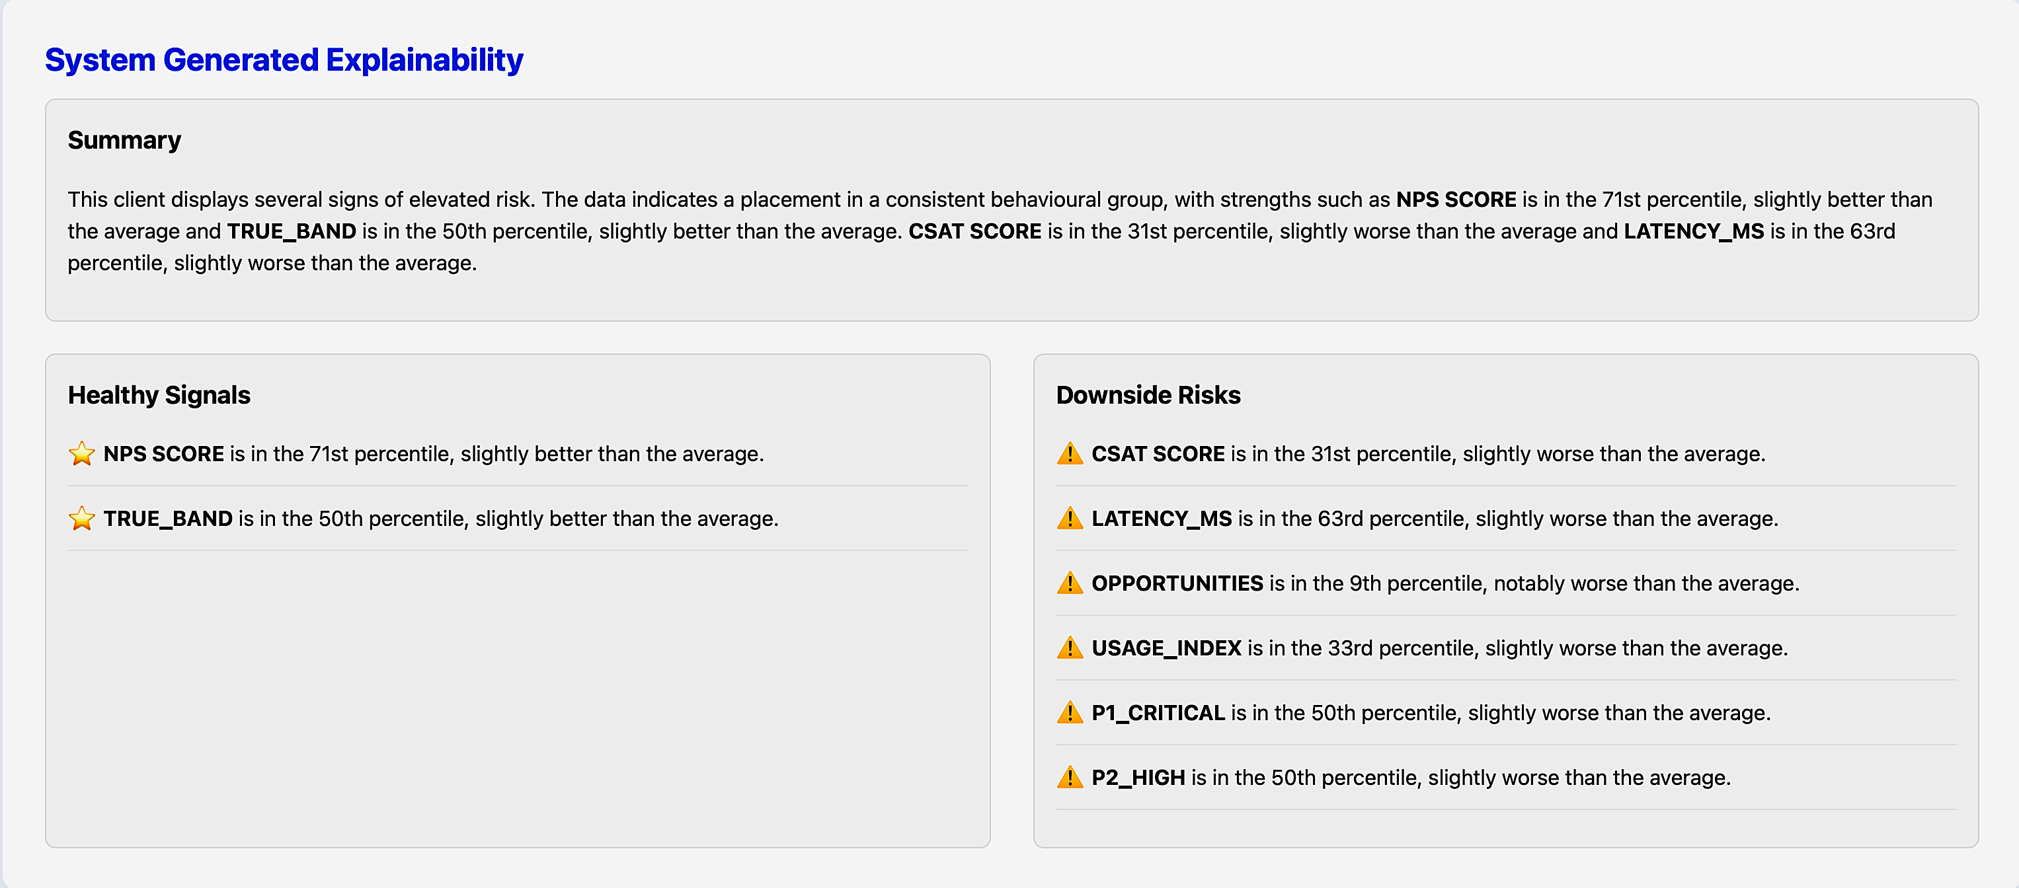Select the P2_HIGH downside risk row

click(x=1411, y=778)
